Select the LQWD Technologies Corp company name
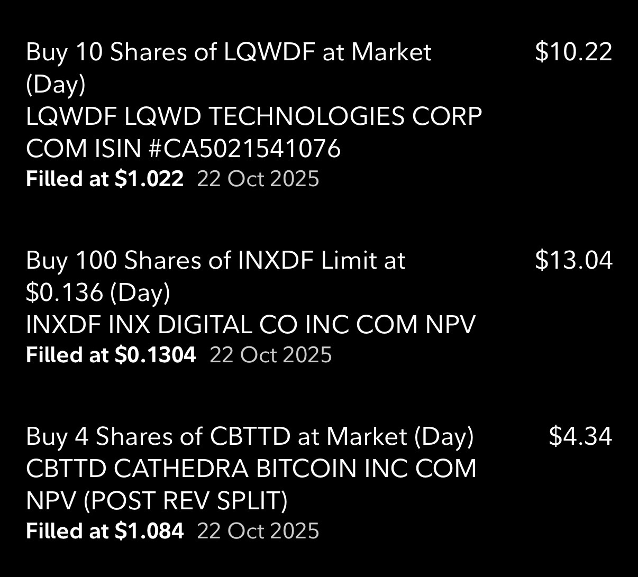Viewport: 638px width, 577px height. [303, 117]
